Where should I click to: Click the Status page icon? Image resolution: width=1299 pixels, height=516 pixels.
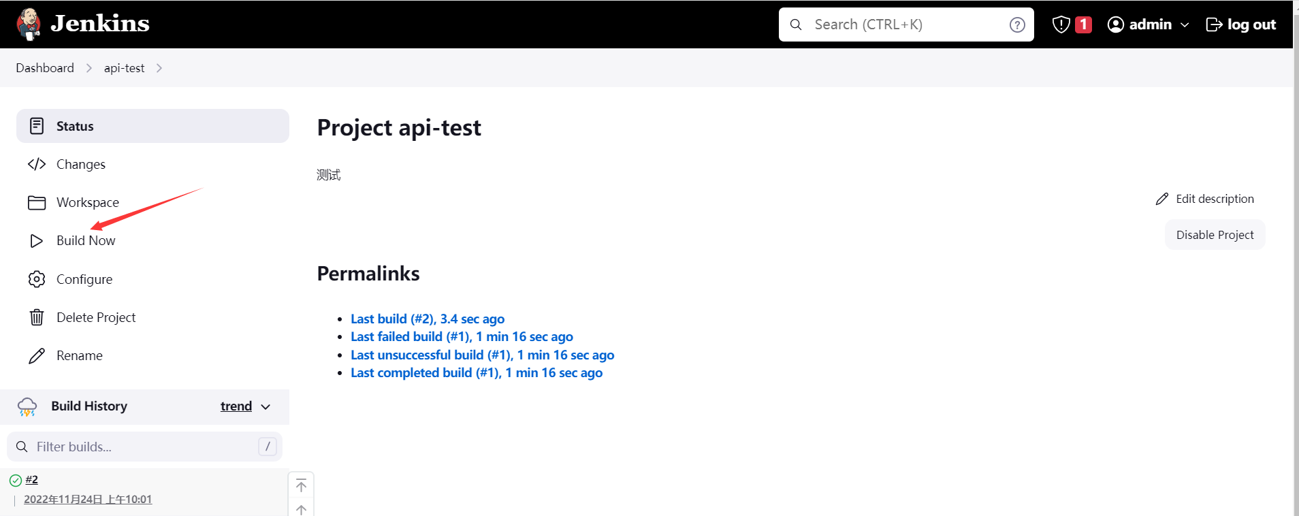click(x=37, y=126)
